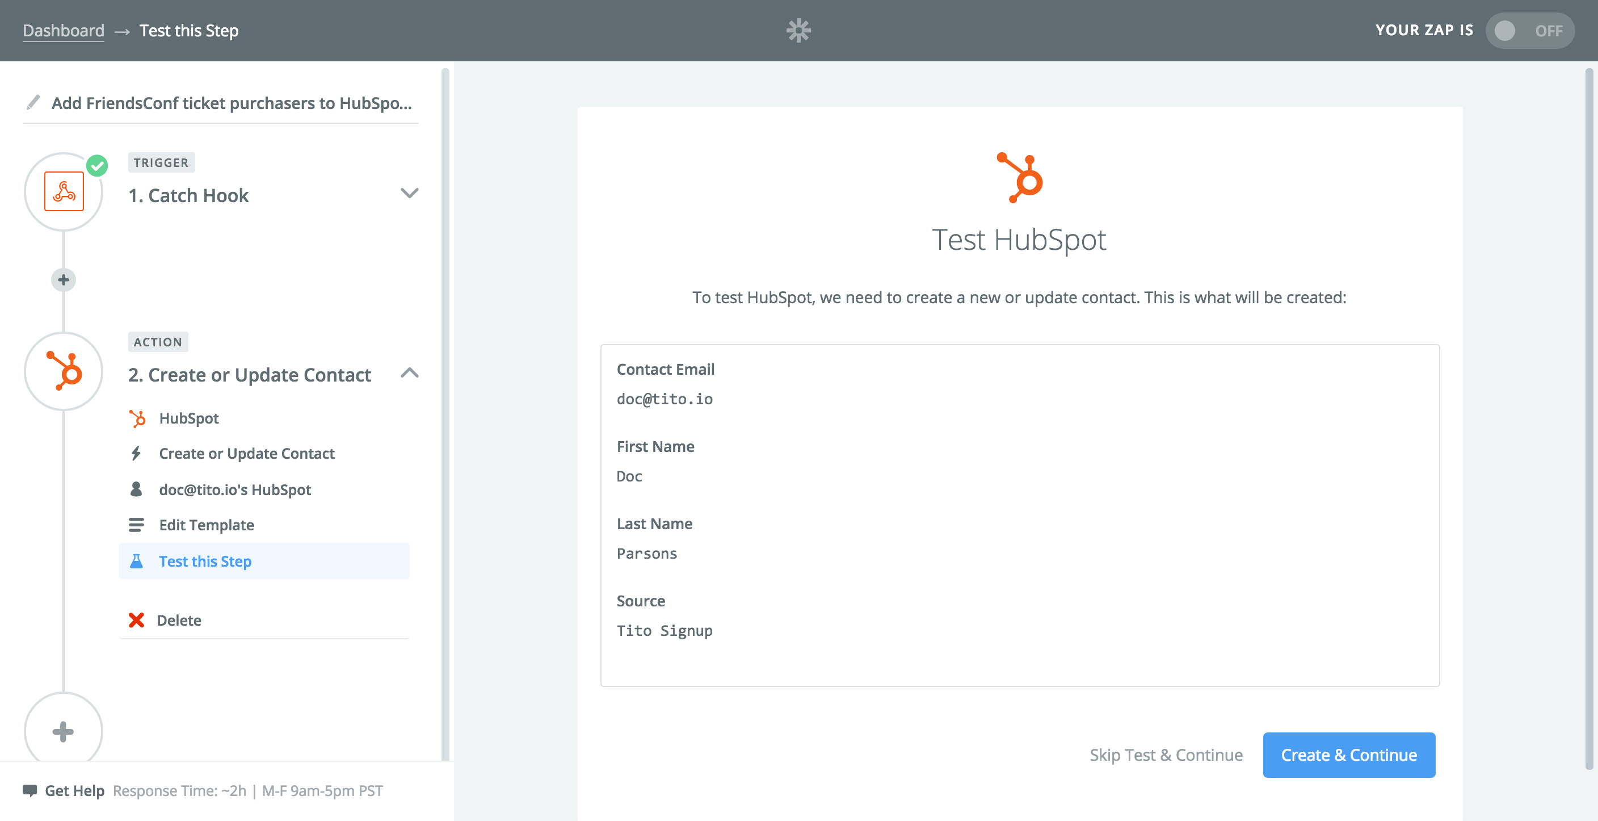Click the Test HubSpot heading
This screenshot has width=1598, height=821.
coord(1019,240)
